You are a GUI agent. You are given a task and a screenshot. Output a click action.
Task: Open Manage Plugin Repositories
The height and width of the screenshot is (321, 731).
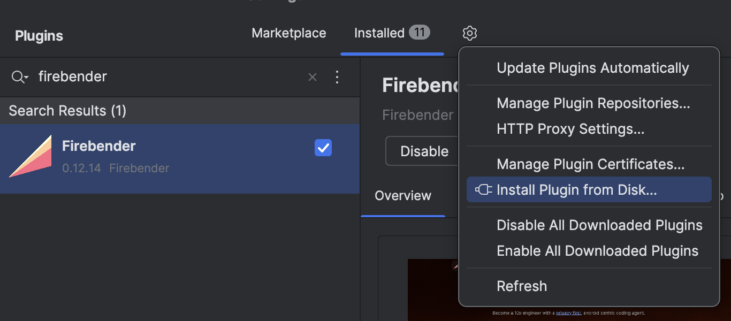593,103
